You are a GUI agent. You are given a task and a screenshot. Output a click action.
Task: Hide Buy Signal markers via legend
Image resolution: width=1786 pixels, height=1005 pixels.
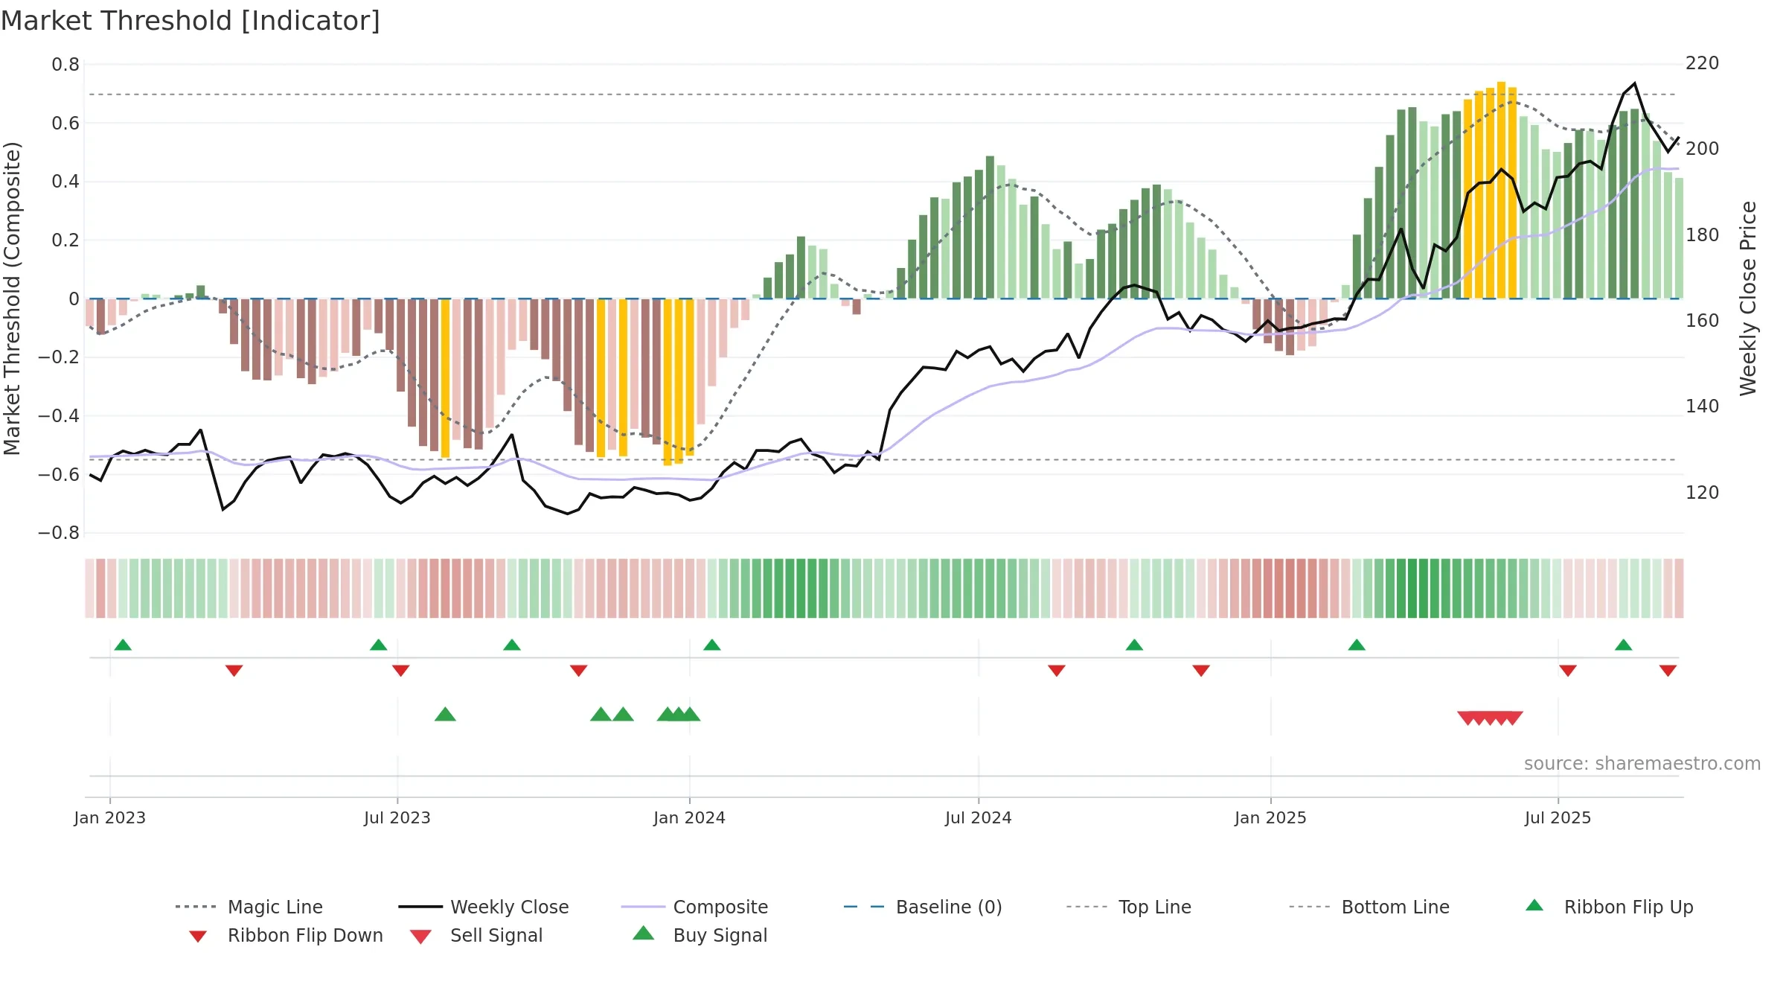(700, 935)
